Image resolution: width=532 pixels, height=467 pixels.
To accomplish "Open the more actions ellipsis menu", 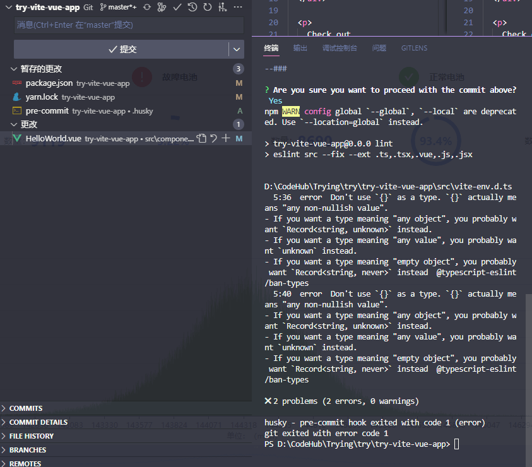I will [x=238, y=7].
